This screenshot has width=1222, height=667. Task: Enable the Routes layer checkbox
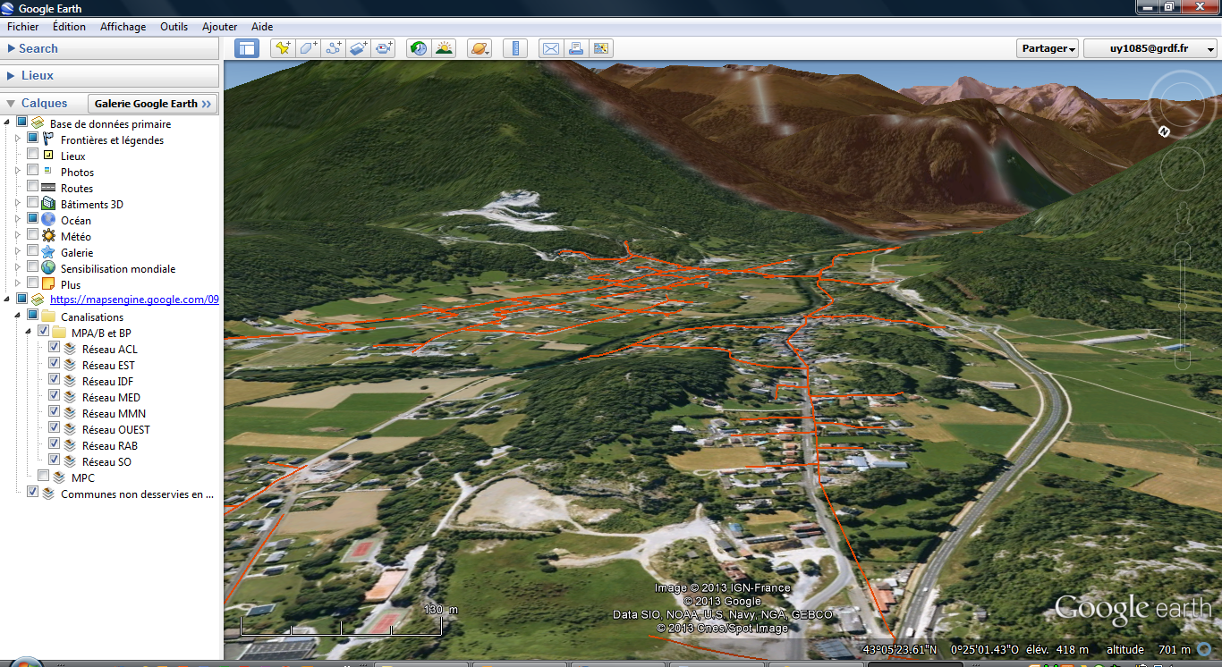point(32,188)
